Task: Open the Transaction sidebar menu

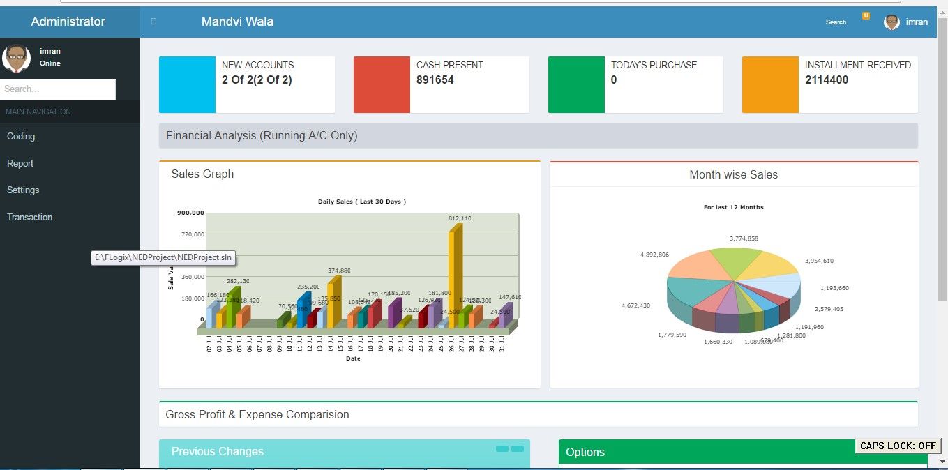Action: [x=29, y=218]
